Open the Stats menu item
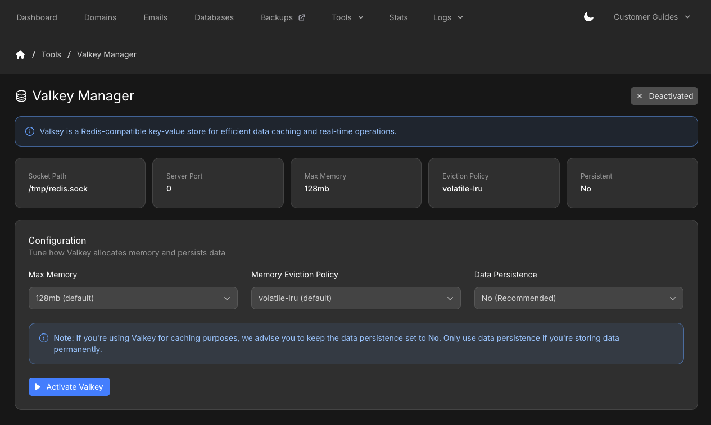Screen dimensions: 711x425 [398, 17]
